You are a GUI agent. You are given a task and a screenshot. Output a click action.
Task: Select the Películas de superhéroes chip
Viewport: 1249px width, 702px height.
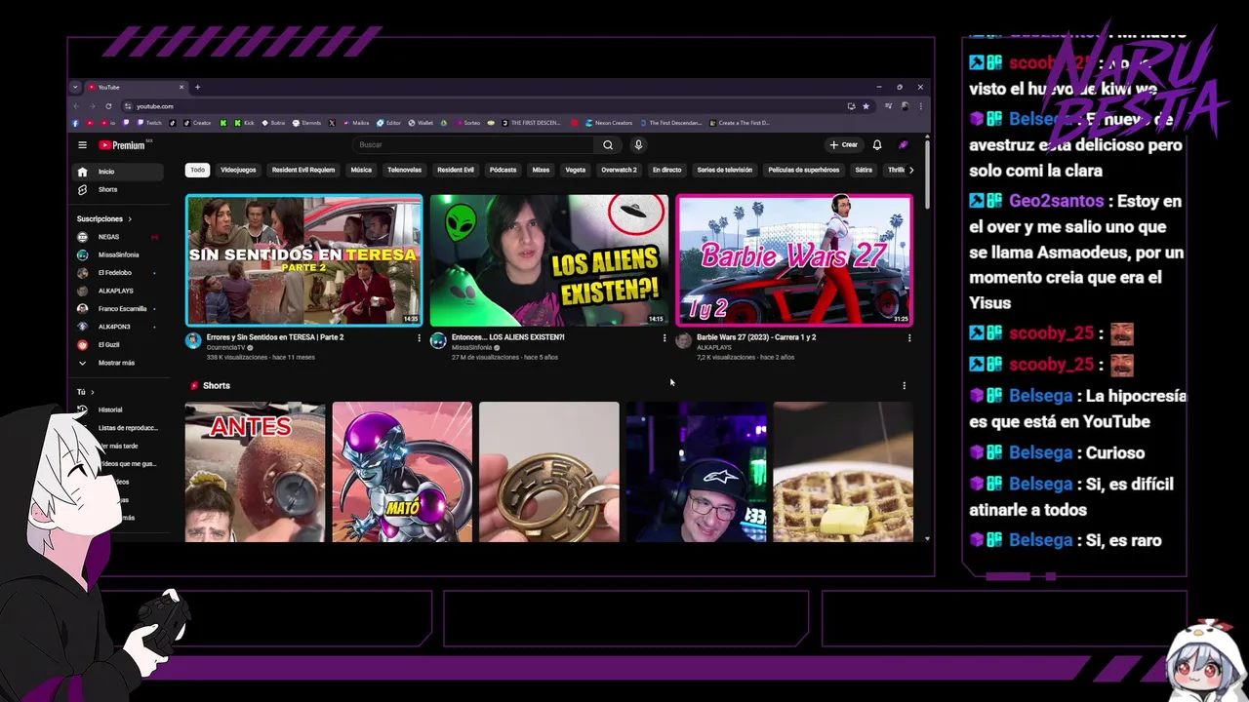804,170
